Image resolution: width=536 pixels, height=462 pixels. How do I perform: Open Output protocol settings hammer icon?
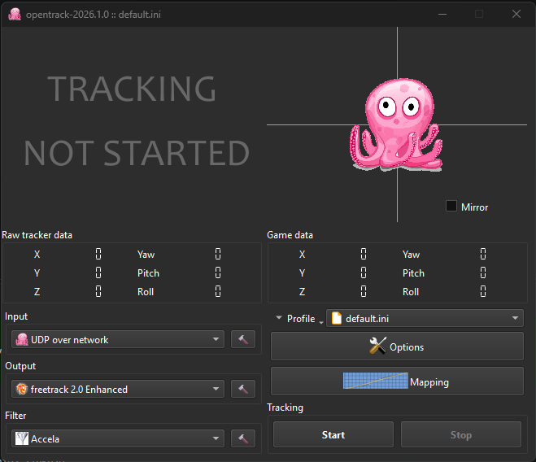[243, 389]
